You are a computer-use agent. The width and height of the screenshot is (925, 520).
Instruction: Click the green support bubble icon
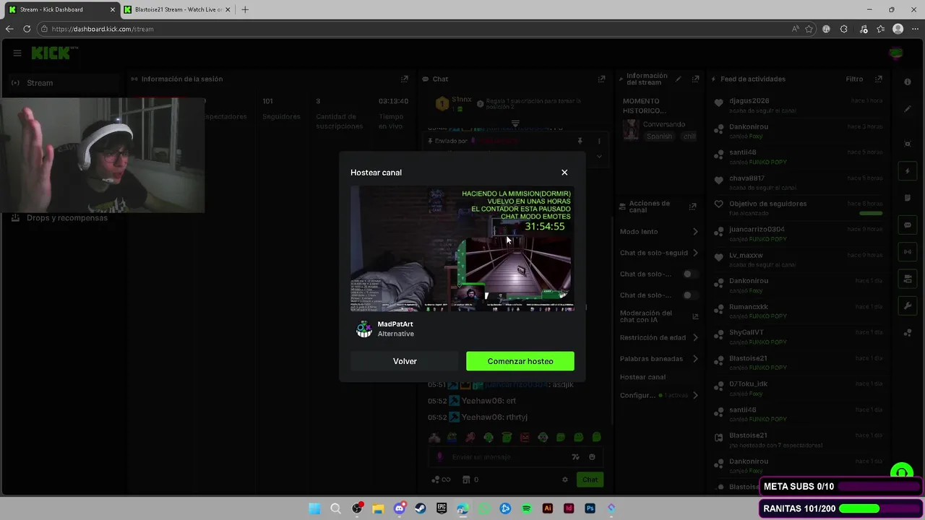point(901,474)
